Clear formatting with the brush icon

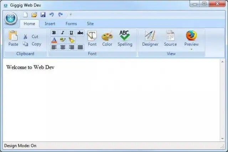click(71, 40)
